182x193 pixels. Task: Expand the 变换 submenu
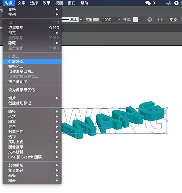(x=32, y=9)
